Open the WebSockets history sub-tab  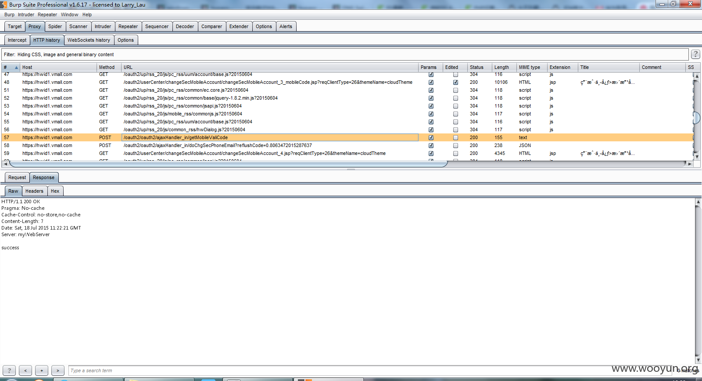(x=89, y=40)
